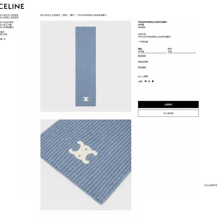Screen dimensions: 217x217
Task: Open the Triomphe logo close-up image
Action: (x=86, y=165)
